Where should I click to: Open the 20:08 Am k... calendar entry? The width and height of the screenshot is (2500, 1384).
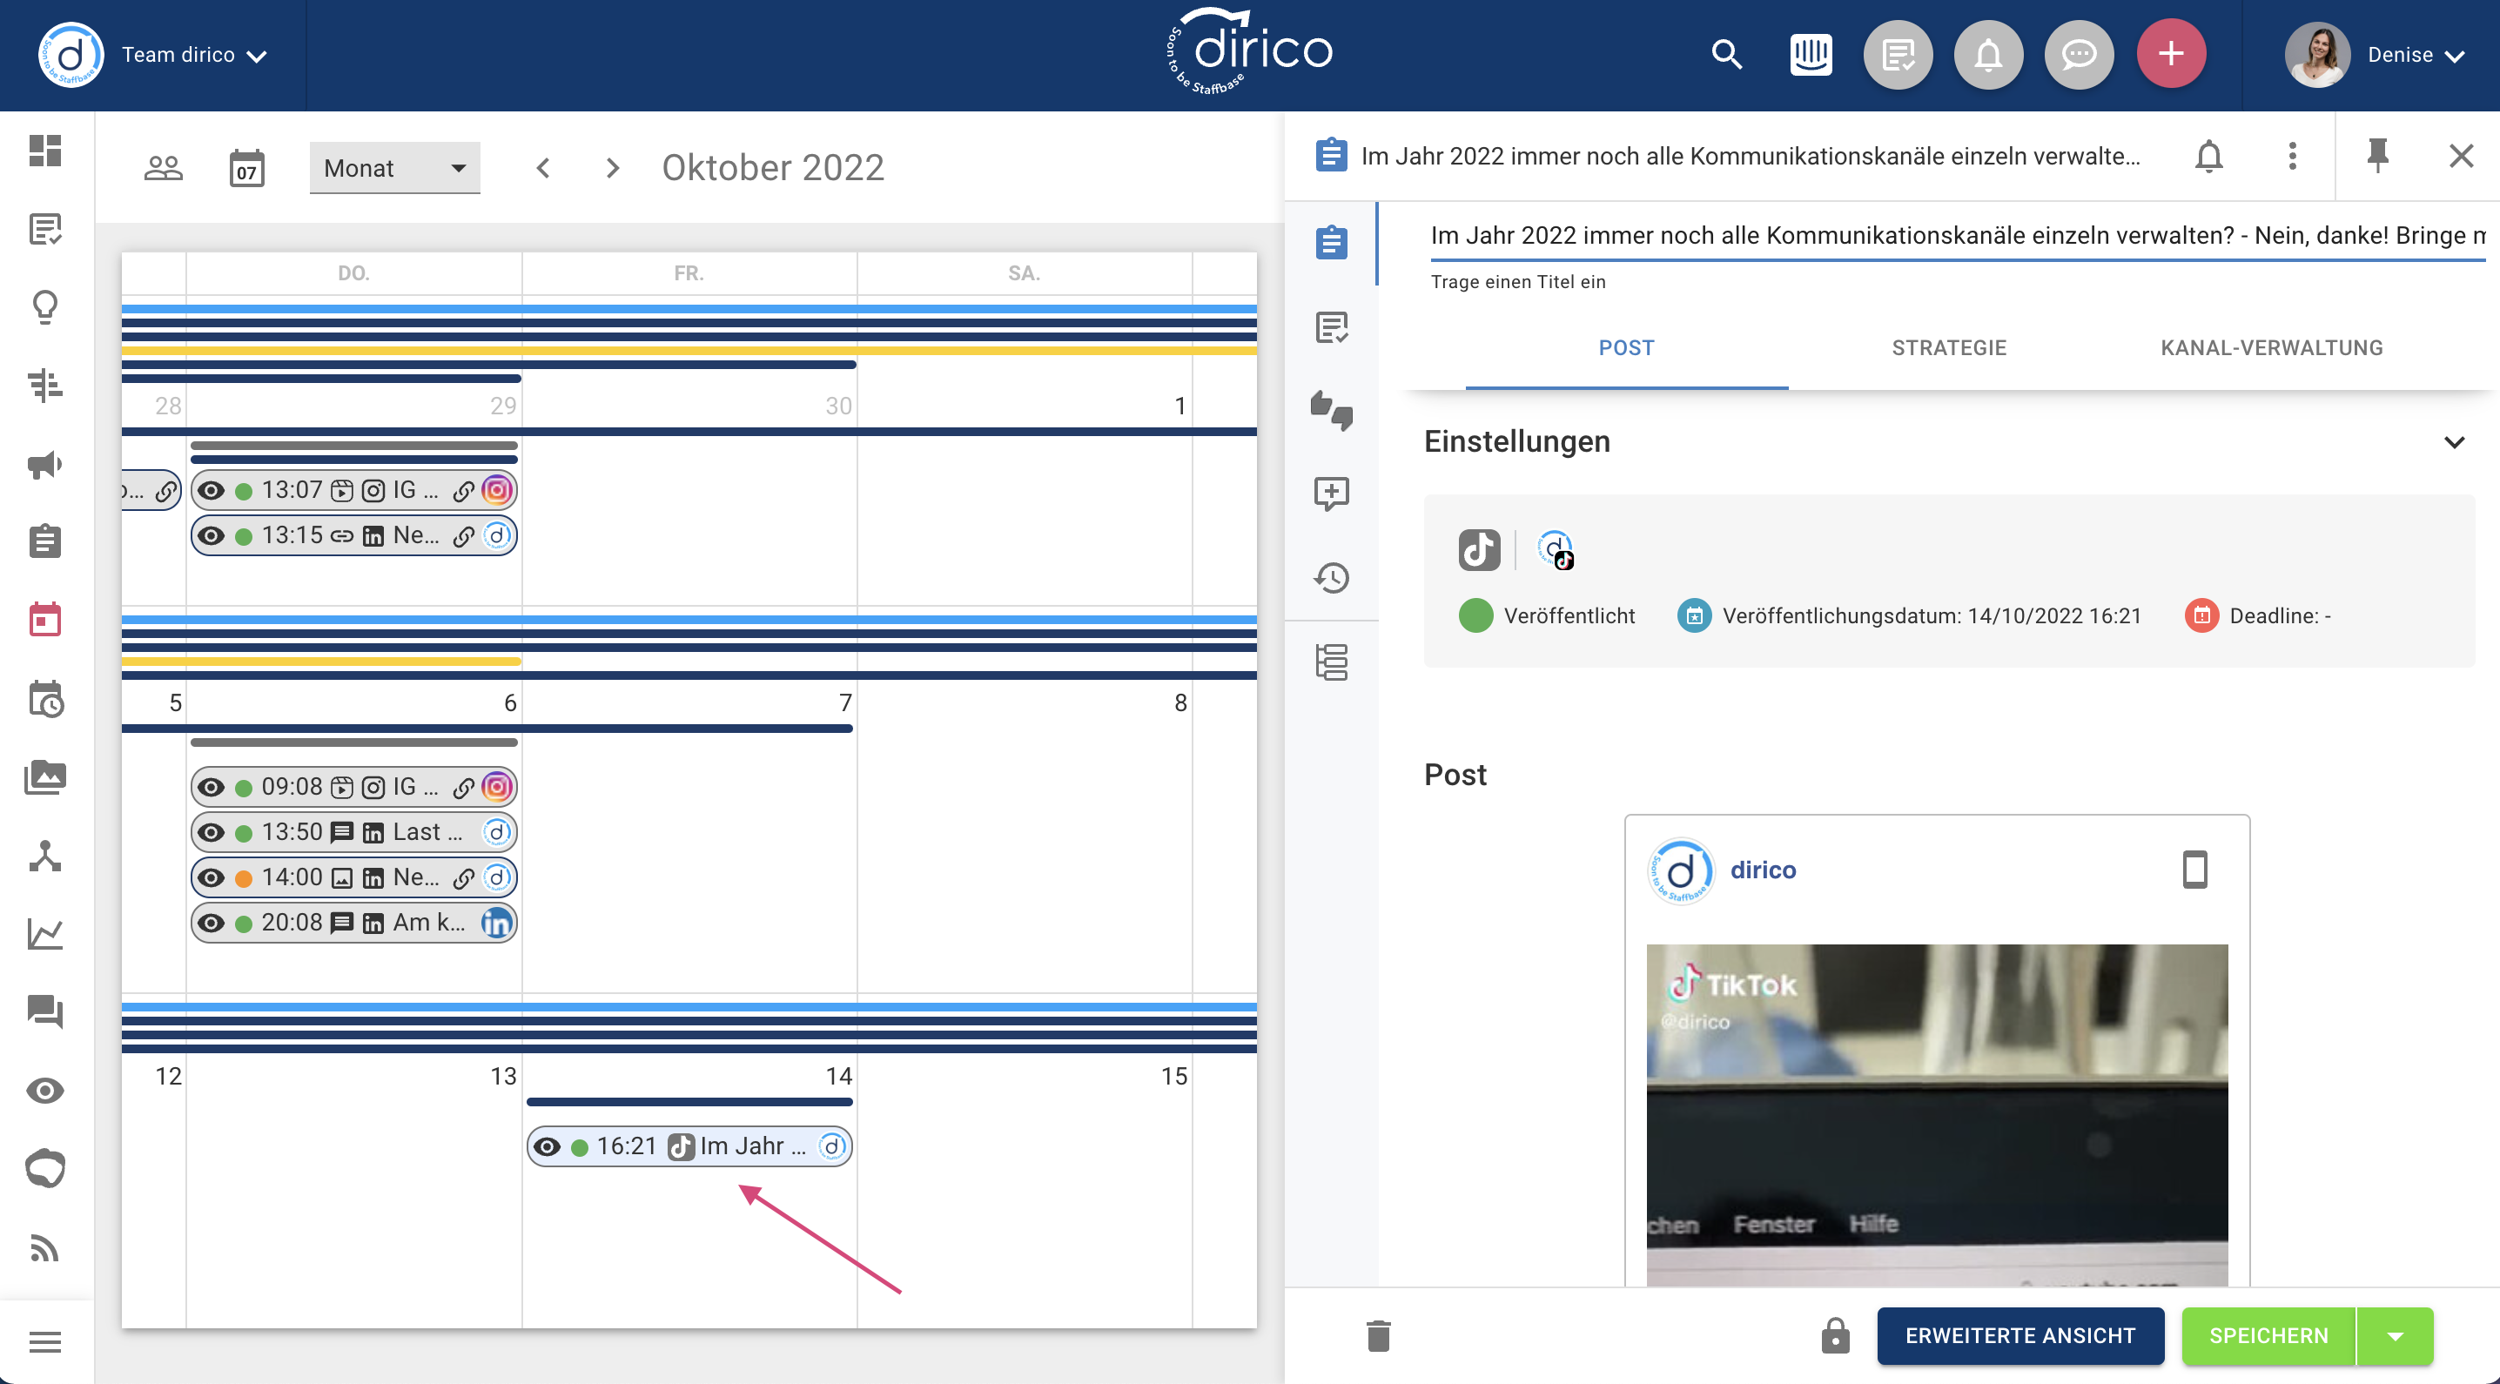354,923
